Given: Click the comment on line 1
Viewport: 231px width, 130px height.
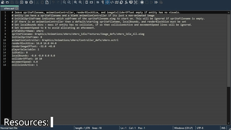Looking at the screenshot, I should [x=96, y=12].
